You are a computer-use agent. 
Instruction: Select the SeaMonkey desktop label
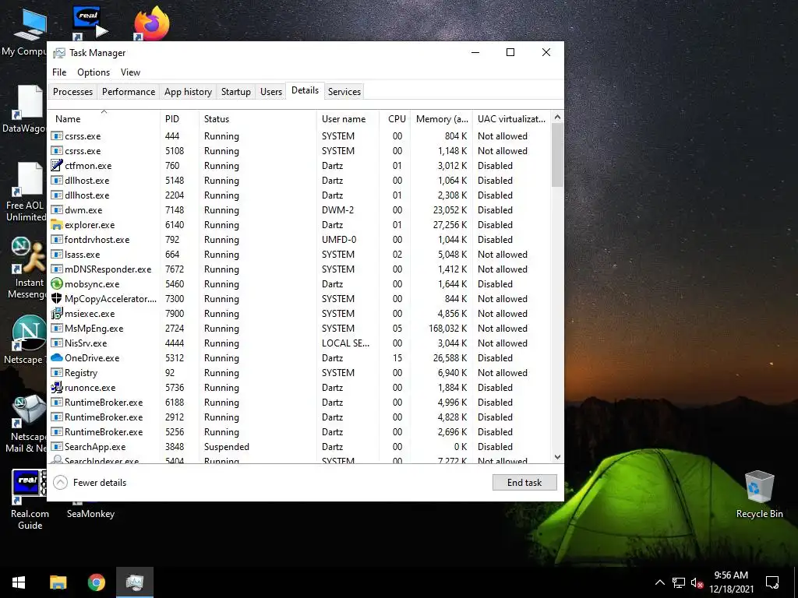(90, 514)
